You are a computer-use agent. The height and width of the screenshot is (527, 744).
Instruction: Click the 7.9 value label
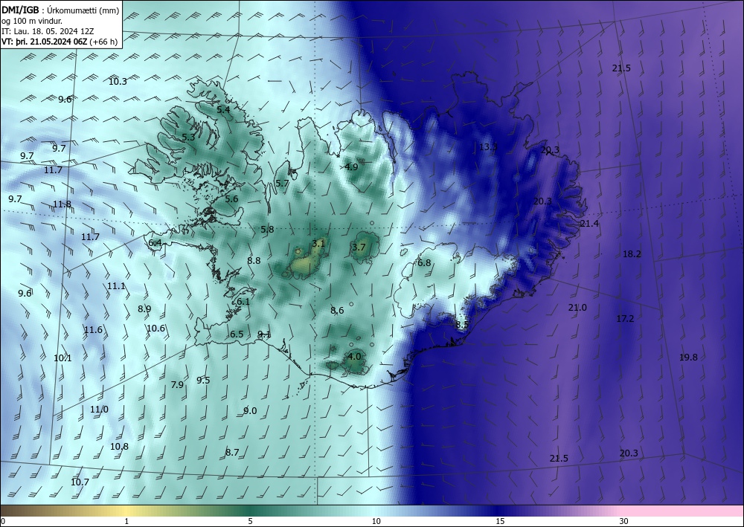click(177, 385)
